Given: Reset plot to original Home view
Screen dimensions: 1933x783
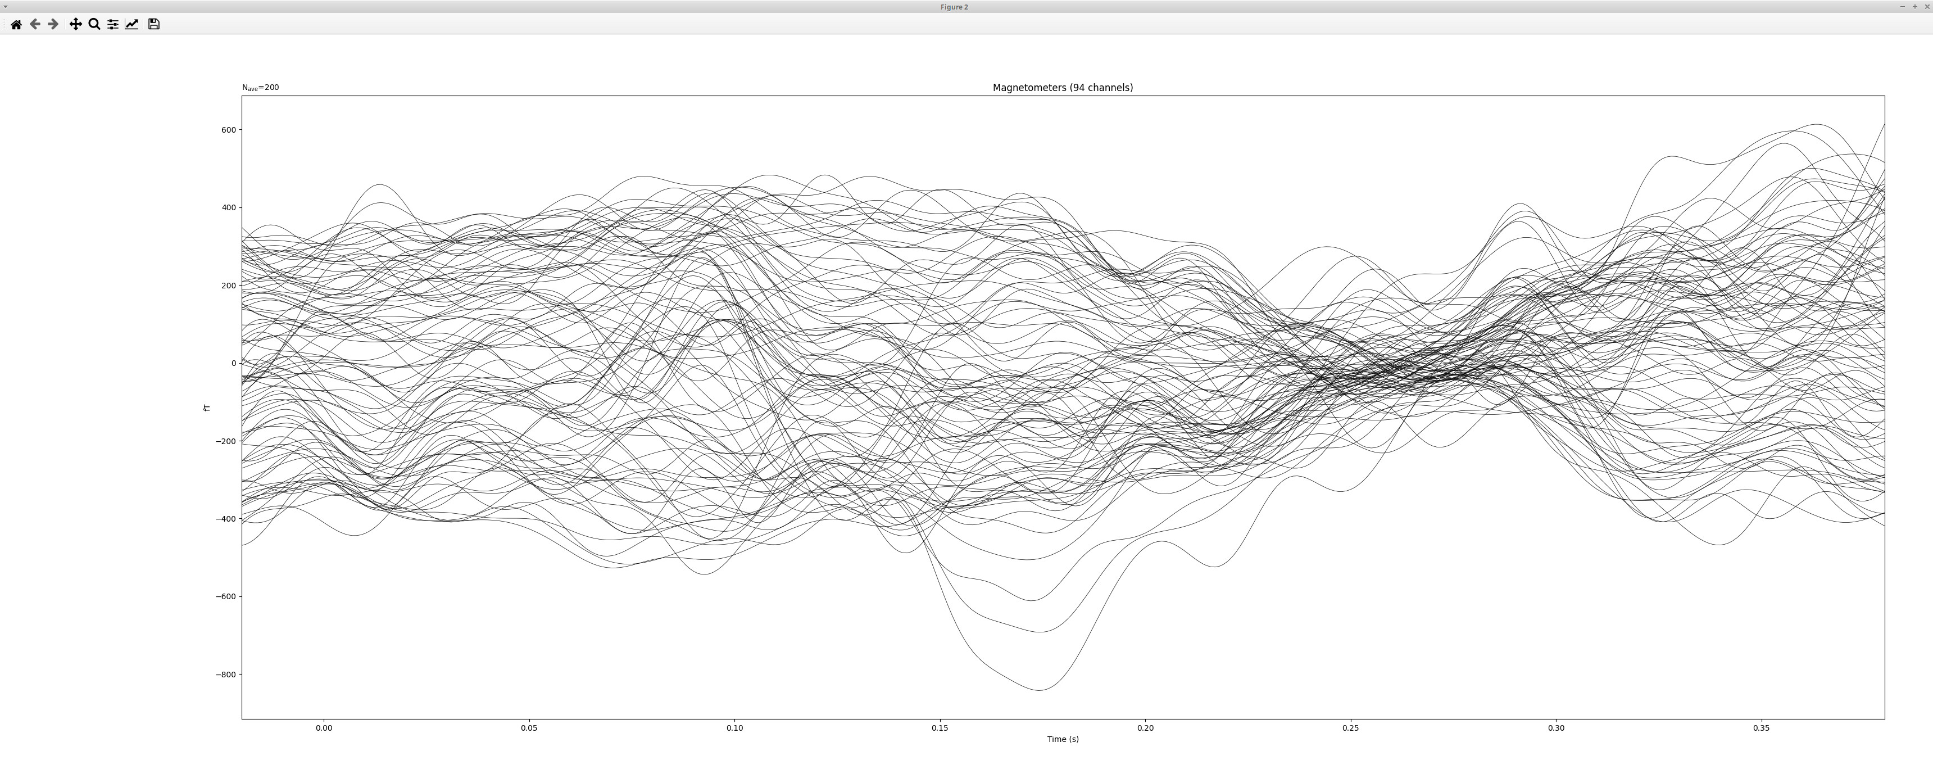Looking at the screenshot, I should click(x=16, y=24).
